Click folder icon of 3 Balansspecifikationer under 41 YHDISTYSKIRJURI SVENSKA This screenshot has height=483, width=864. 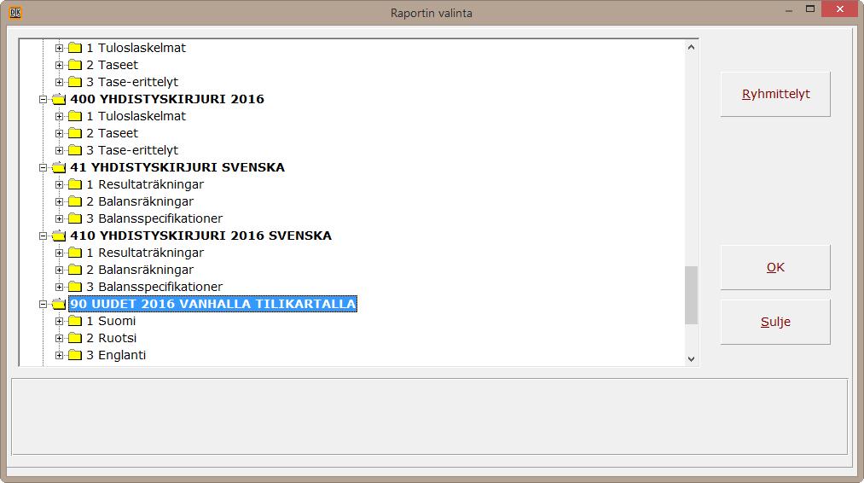coord(75,219)
